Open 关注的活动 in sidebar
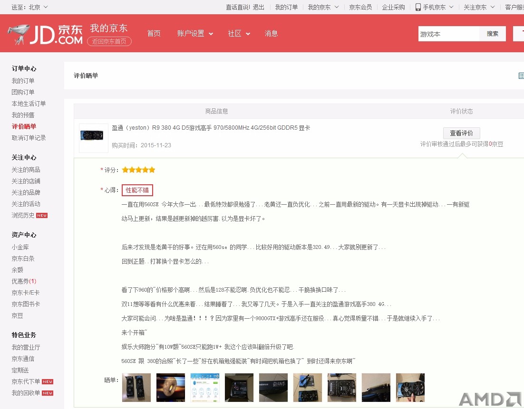Image resolution: width=524 pixels, height=409 pixels. tap(26, 204)
